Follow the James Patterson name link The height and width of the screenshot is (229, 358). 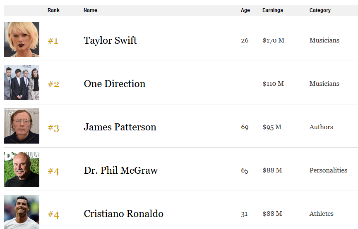120,127
